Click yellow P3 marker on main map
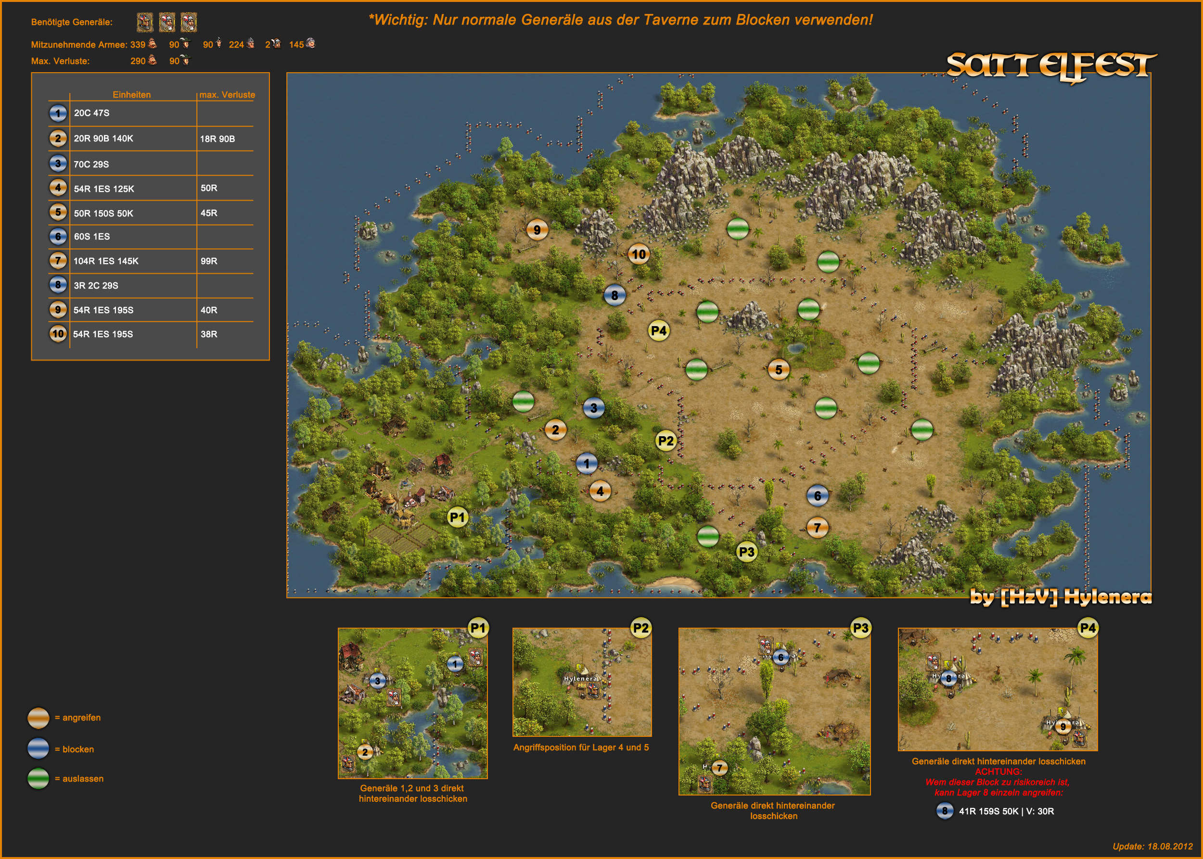Screen dimensions: 1203x859 tap(747, 552)
